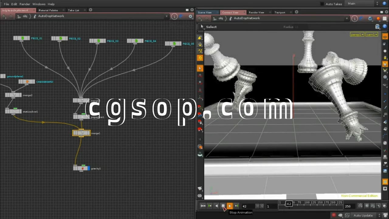Toggle the network editor pin number circle

pyautogui.click(x=174, y=16)
